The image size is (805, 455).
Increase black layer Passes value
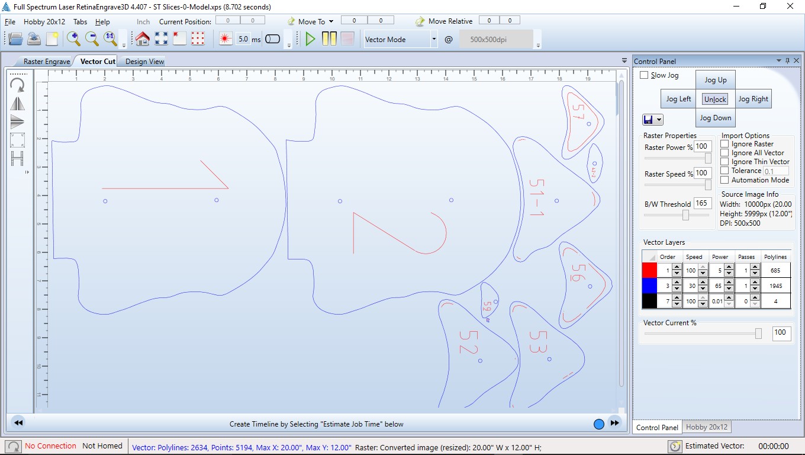755,298
